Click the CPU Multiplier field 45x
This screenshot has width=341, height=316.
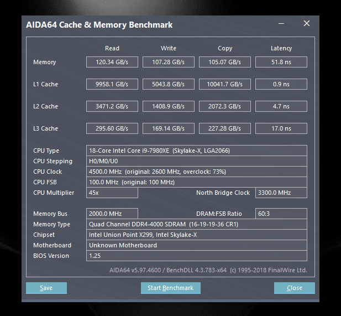[x=112, y=193]
